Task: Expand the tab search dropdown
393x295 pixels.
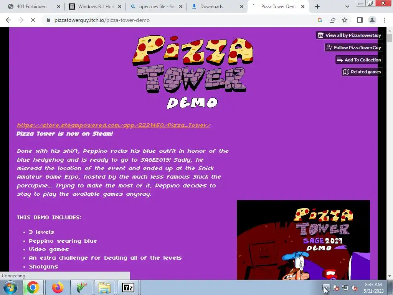Action: pyautogui.click(x=347, y=7)
